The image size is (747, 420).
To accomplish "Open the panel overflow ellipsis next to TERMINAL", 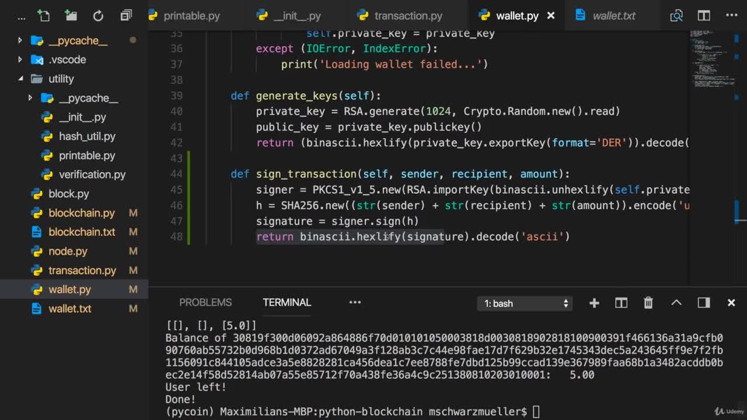I will point(355,302).
